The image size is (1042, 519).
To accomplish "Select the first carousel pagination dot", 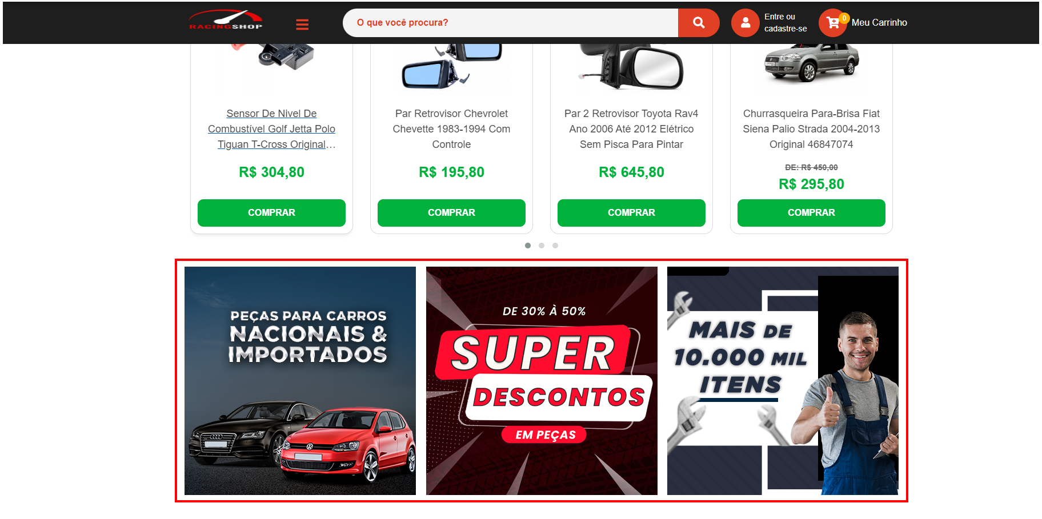I will 528,246.
